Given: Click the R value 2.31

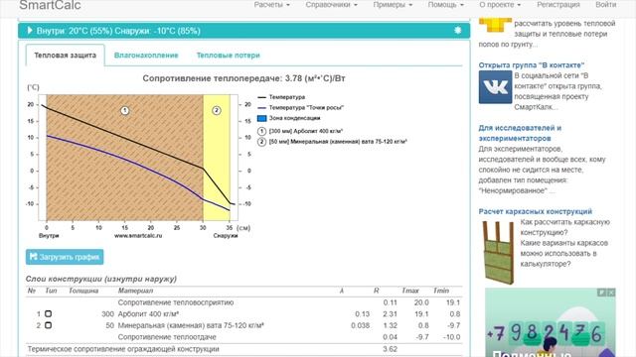Looking at the screenshot, I should 390,313.
